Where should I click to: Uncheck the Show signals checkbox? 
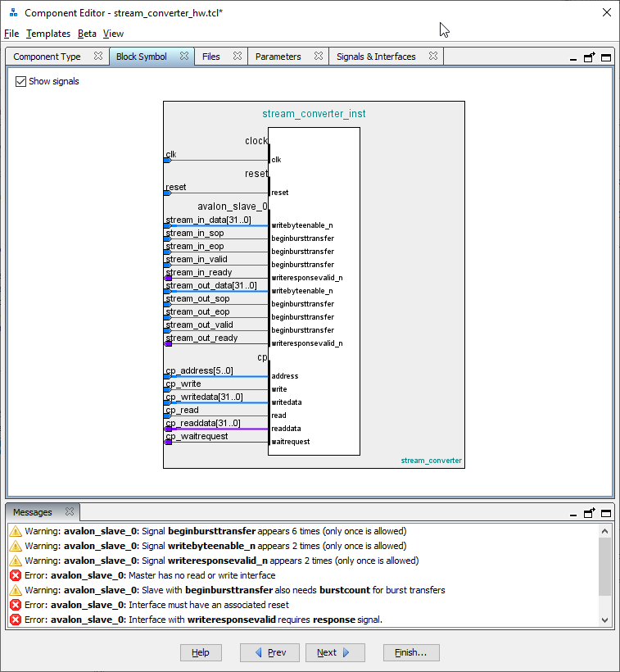click(21, 81)
